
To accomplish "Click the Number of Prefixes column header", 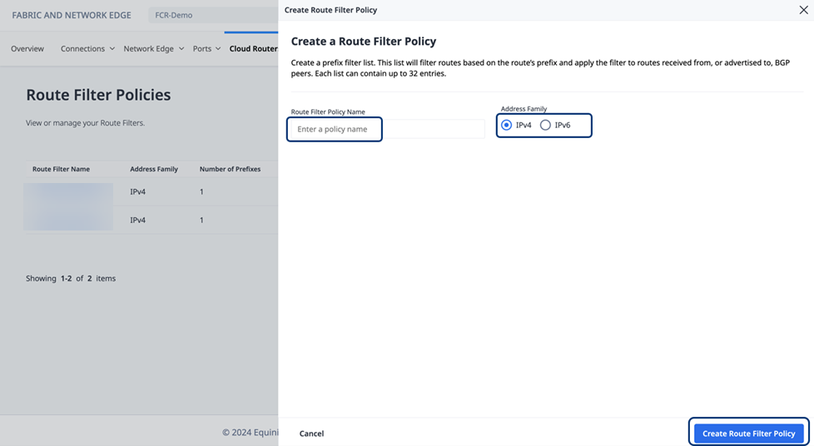I will [230, 169].
